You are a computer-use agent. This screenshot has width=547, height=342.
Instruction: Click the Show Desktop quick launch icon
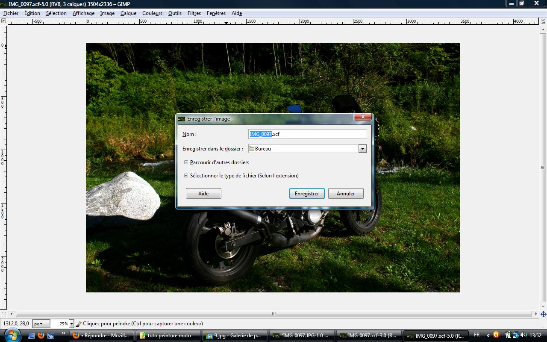tap(31, 336)
